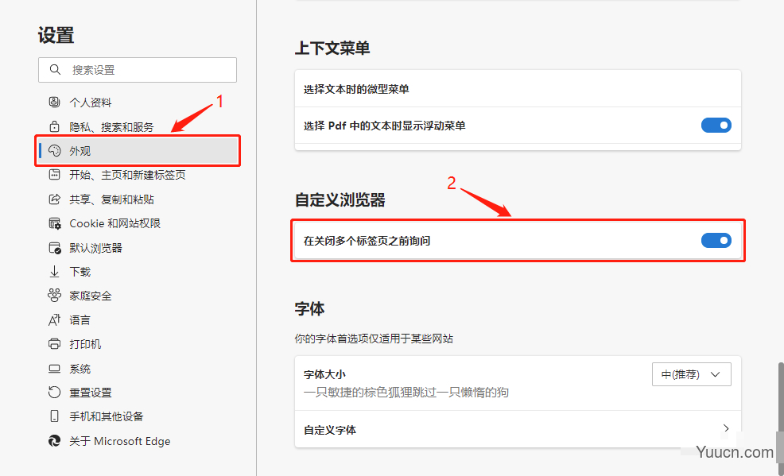
Task: Toggle 选择 Pdf 中的文本时显示浮动菜单 switch
Action: (716, 125)
